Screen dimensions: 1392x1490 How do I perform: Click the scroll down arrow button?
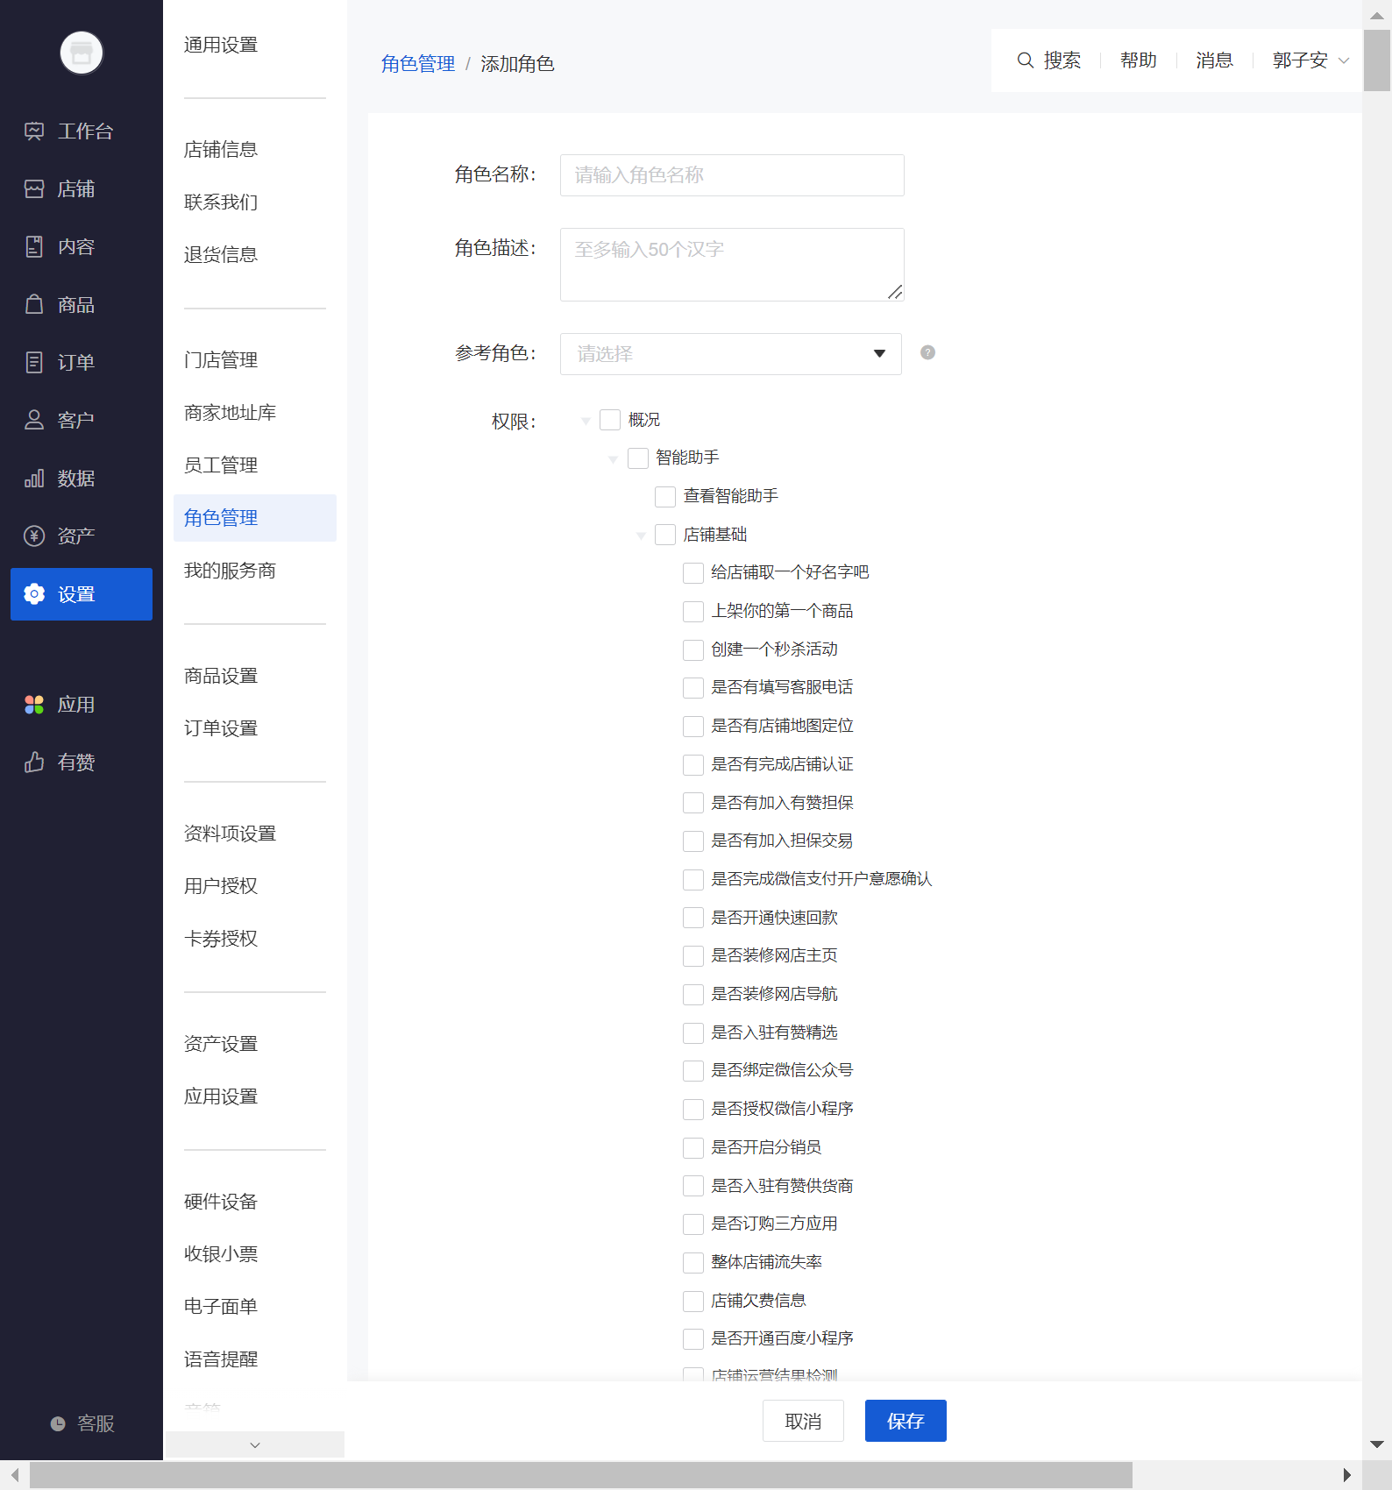pyautogui.click(x=1377, y=1444)
